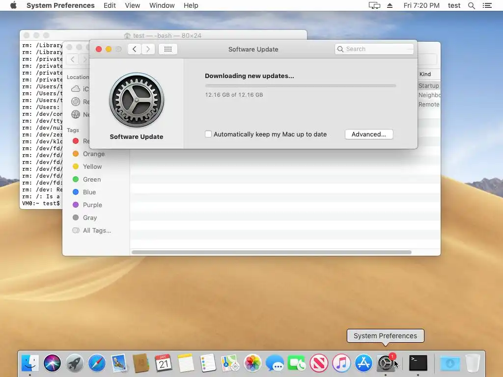Image resolution: width=503 pixels, height=377 pixels.
Task: Click the Terminal window title bar
Action: click(x=163, y=35)
